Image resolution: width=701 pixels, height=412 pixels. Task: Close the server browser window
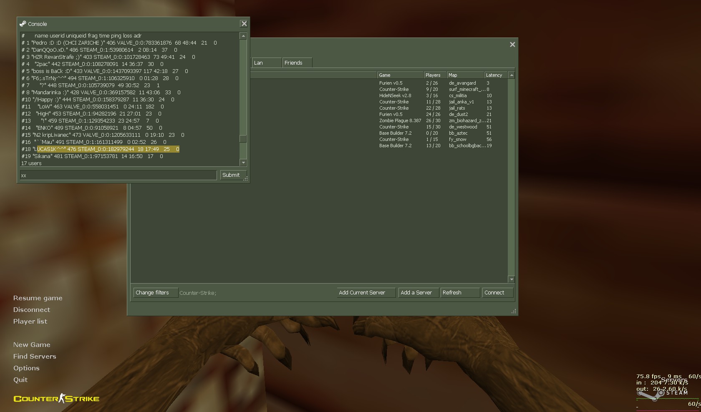click(512, 45)
